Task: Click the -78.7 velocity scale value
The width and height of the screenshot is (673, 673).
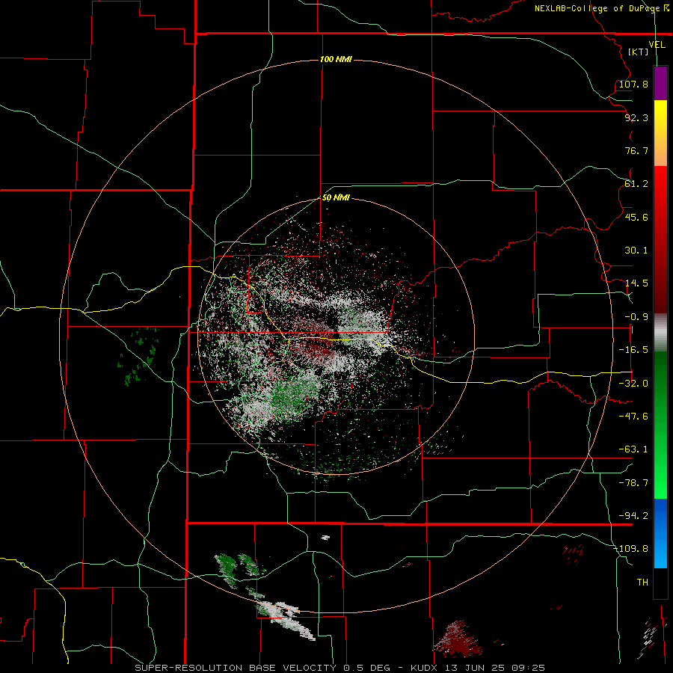Action: click(633, 483)
